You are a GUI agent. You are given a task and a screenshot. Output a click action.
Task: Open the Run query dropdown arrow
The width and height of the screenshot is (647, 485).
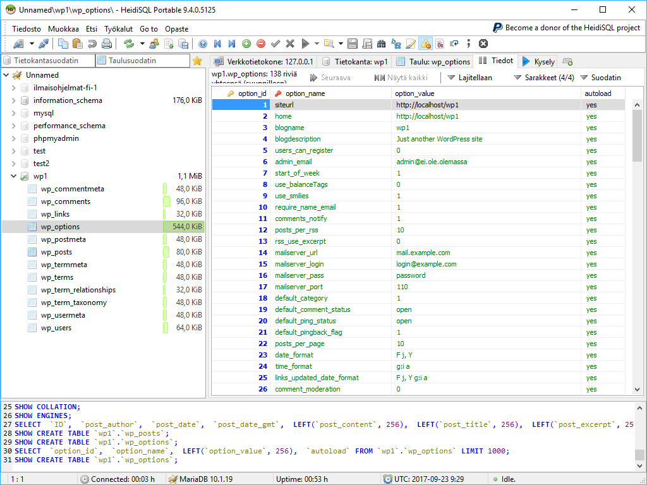pos(317,44)
